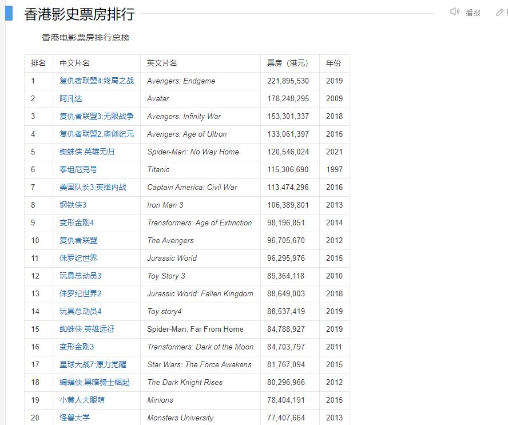Open the 蜘蛛侠:英雄无归 link
508x425 pixels.
(x=86, y=152)
